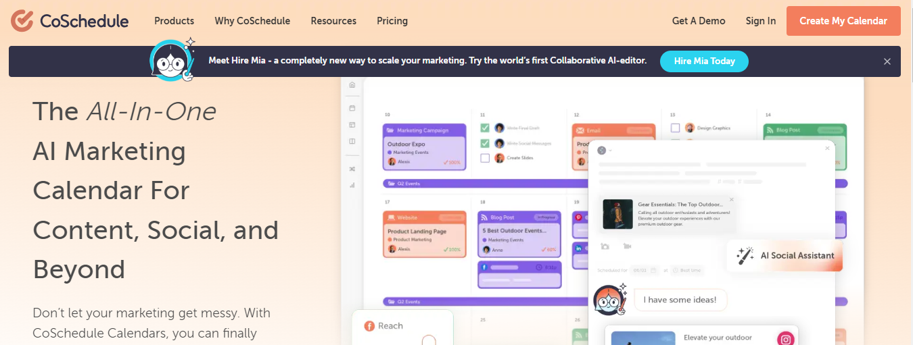Click the columns board icon in sidebar

click(x=352, y=141)
